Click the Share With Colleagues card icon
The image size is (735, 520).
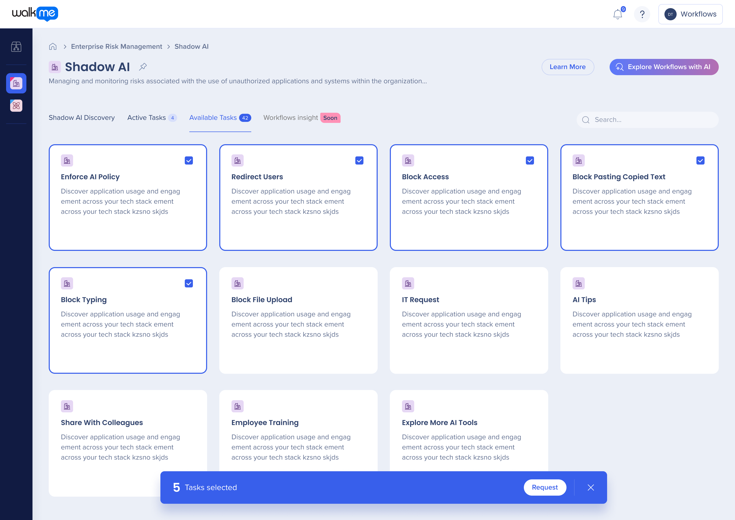click(67, 406)
